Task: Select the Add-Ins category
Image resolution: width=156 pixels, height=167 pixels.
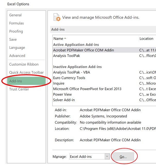Action: [26, 81]
